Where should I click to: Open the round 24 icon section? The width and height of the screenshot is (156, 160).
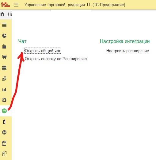tap(4, 132)
